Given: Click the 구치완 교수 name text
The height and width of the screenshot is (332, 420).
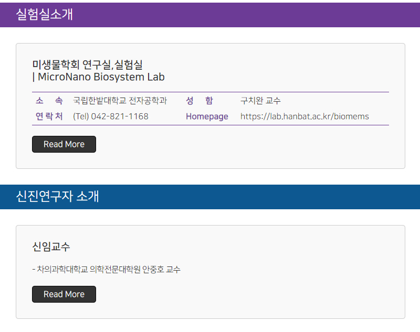Looking at the screenshot, I should 260,101.
